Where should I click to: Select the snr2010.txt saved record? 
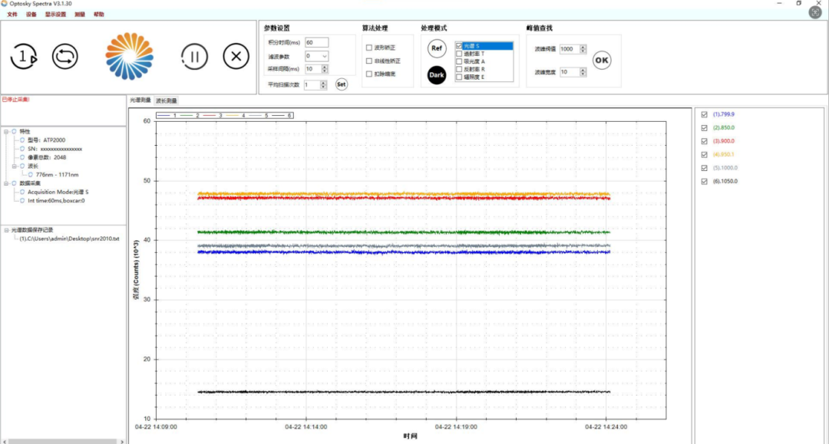pyautogui.click(x=69, y=238)
